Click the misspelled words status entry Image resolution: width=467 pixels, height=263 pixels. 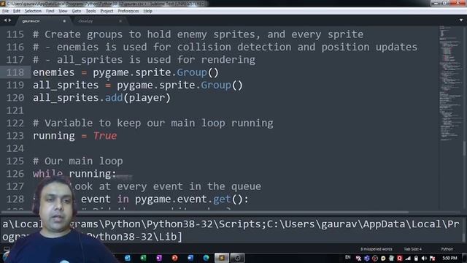377,249
